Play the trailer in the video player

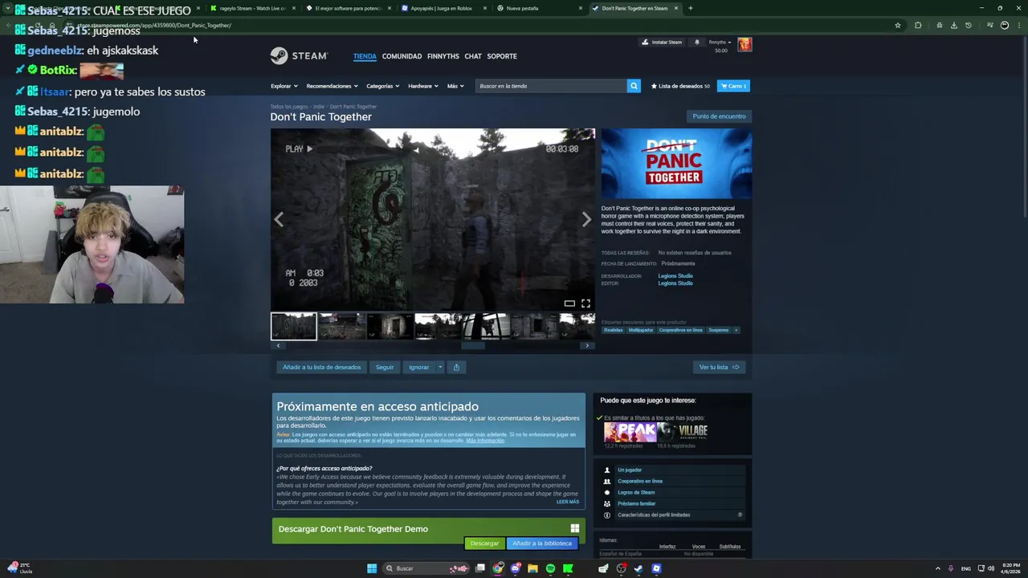pos(299,149)
